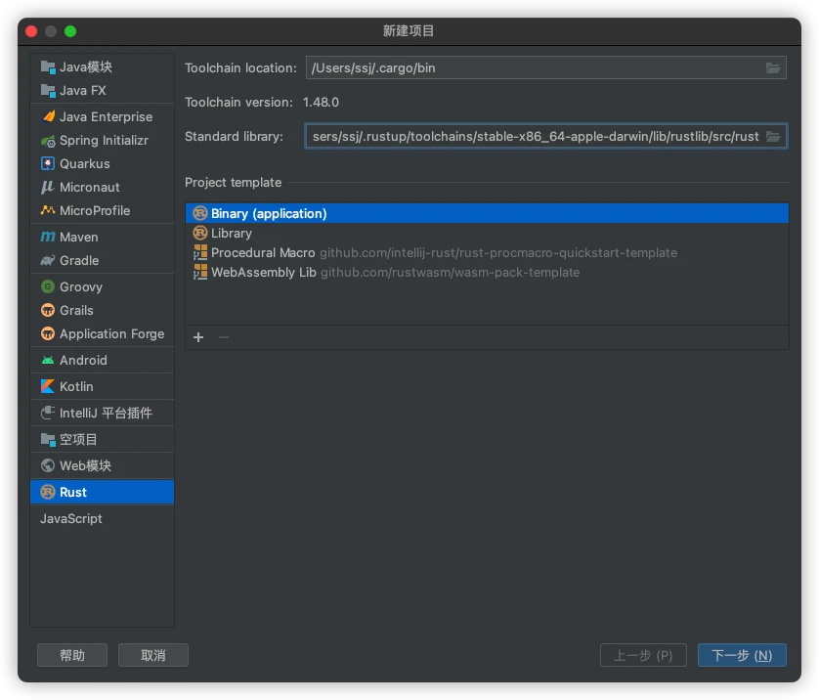This screenshot has height=700, width=819.
Task: Select the Binary (application) template text
Action: [x=269, y=214]
